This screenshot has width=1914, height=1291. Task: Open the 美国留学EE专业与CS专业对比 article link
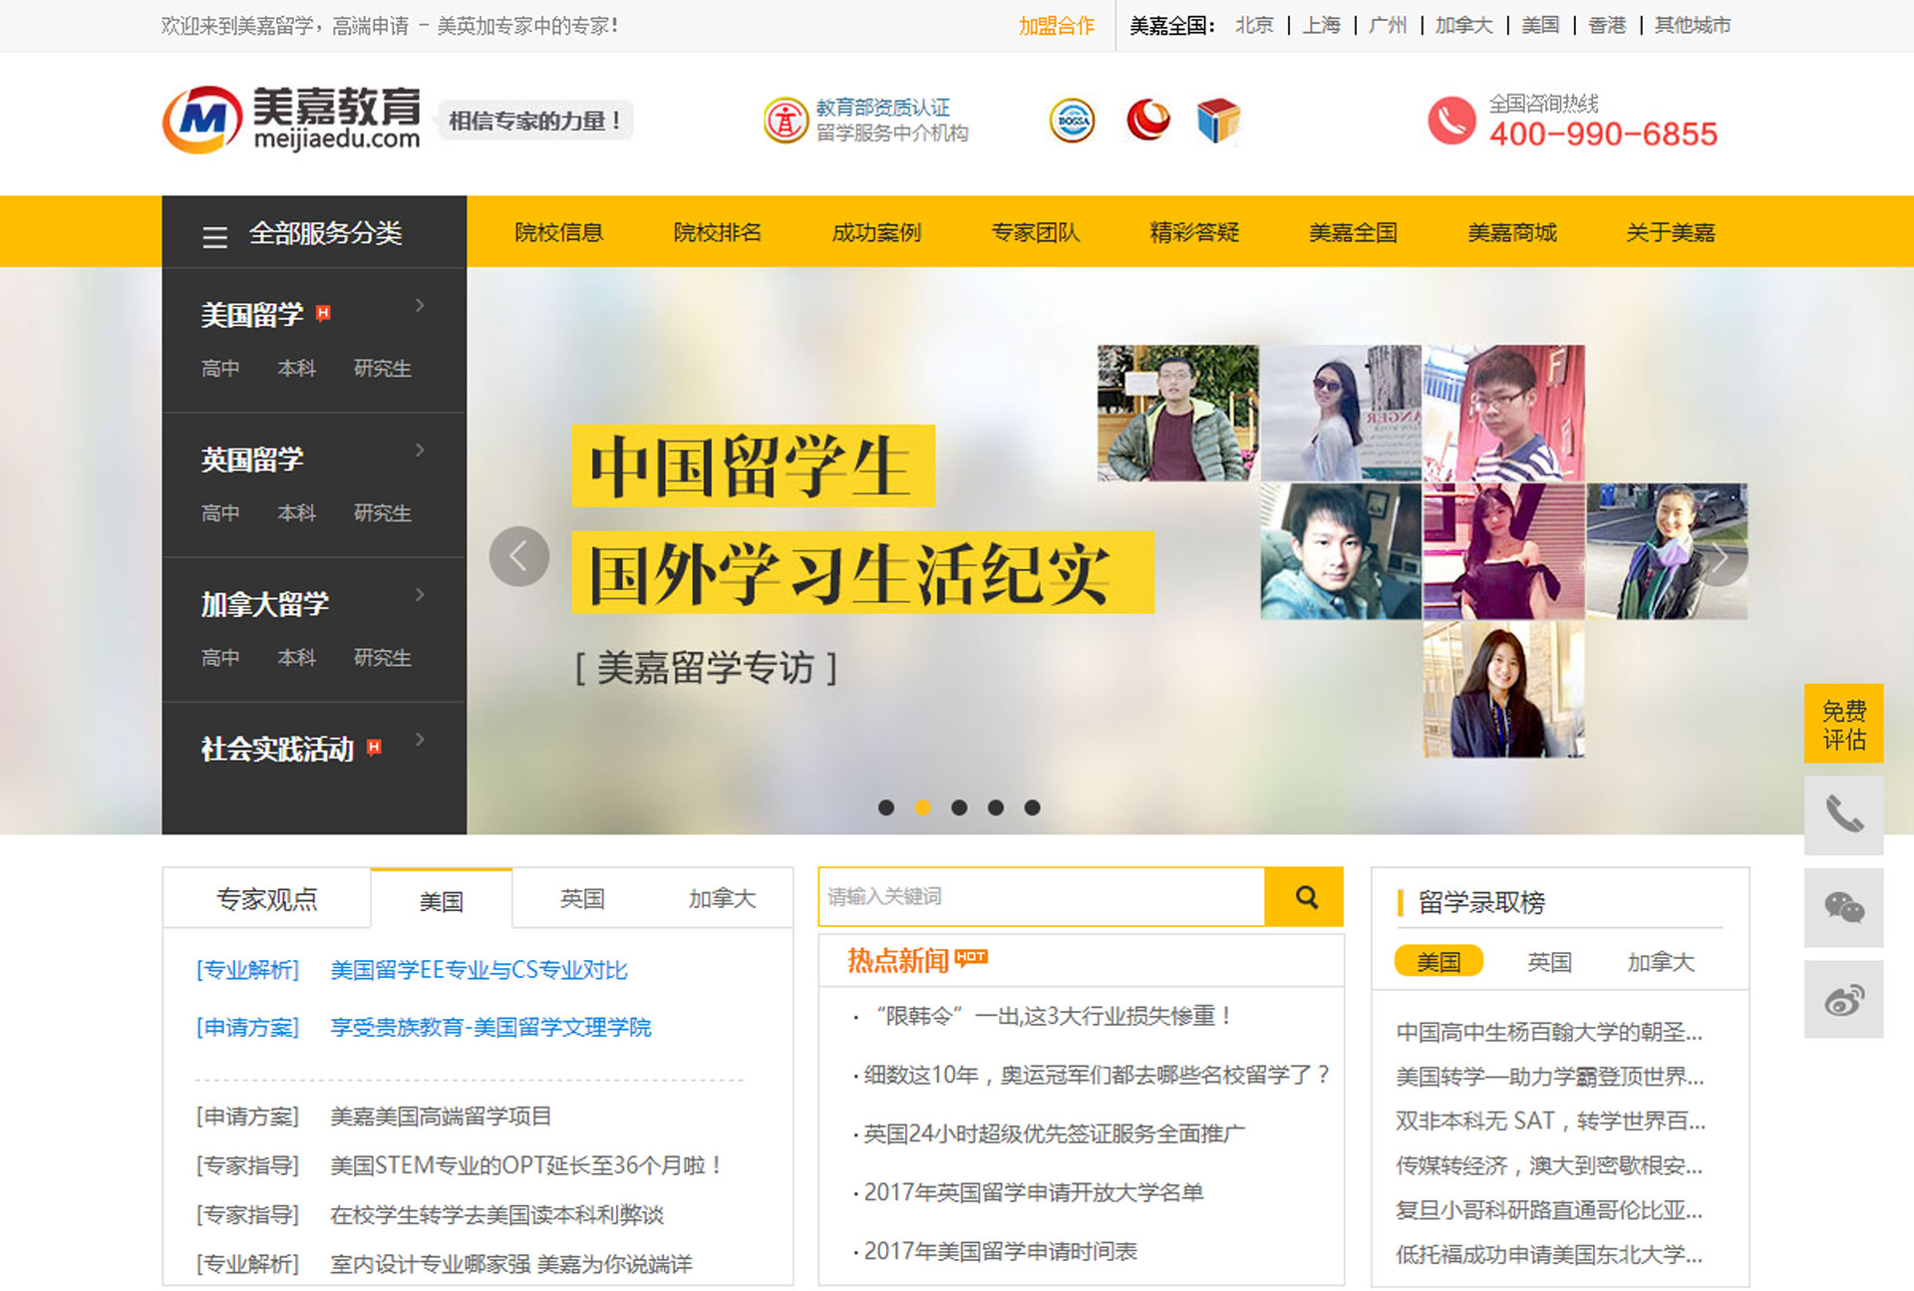click(x=478, y=970)
